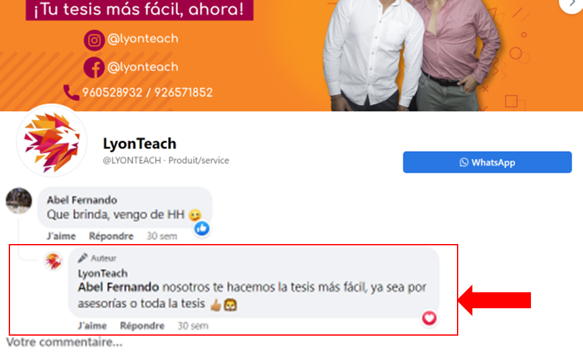Click the Instagram icon on the banner

tap(94, 40)
